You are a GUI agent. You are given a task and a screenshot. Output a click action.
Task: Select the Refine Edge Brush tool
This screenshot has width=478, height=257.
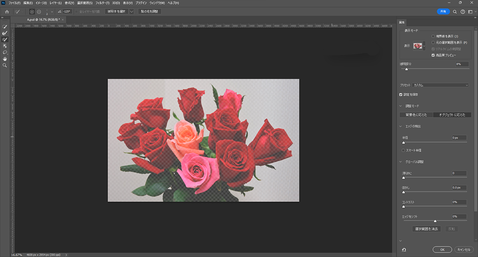point(5,33)
